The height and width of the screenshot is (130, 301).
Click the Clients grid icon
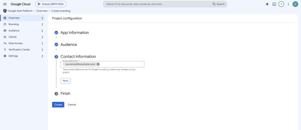5,37
